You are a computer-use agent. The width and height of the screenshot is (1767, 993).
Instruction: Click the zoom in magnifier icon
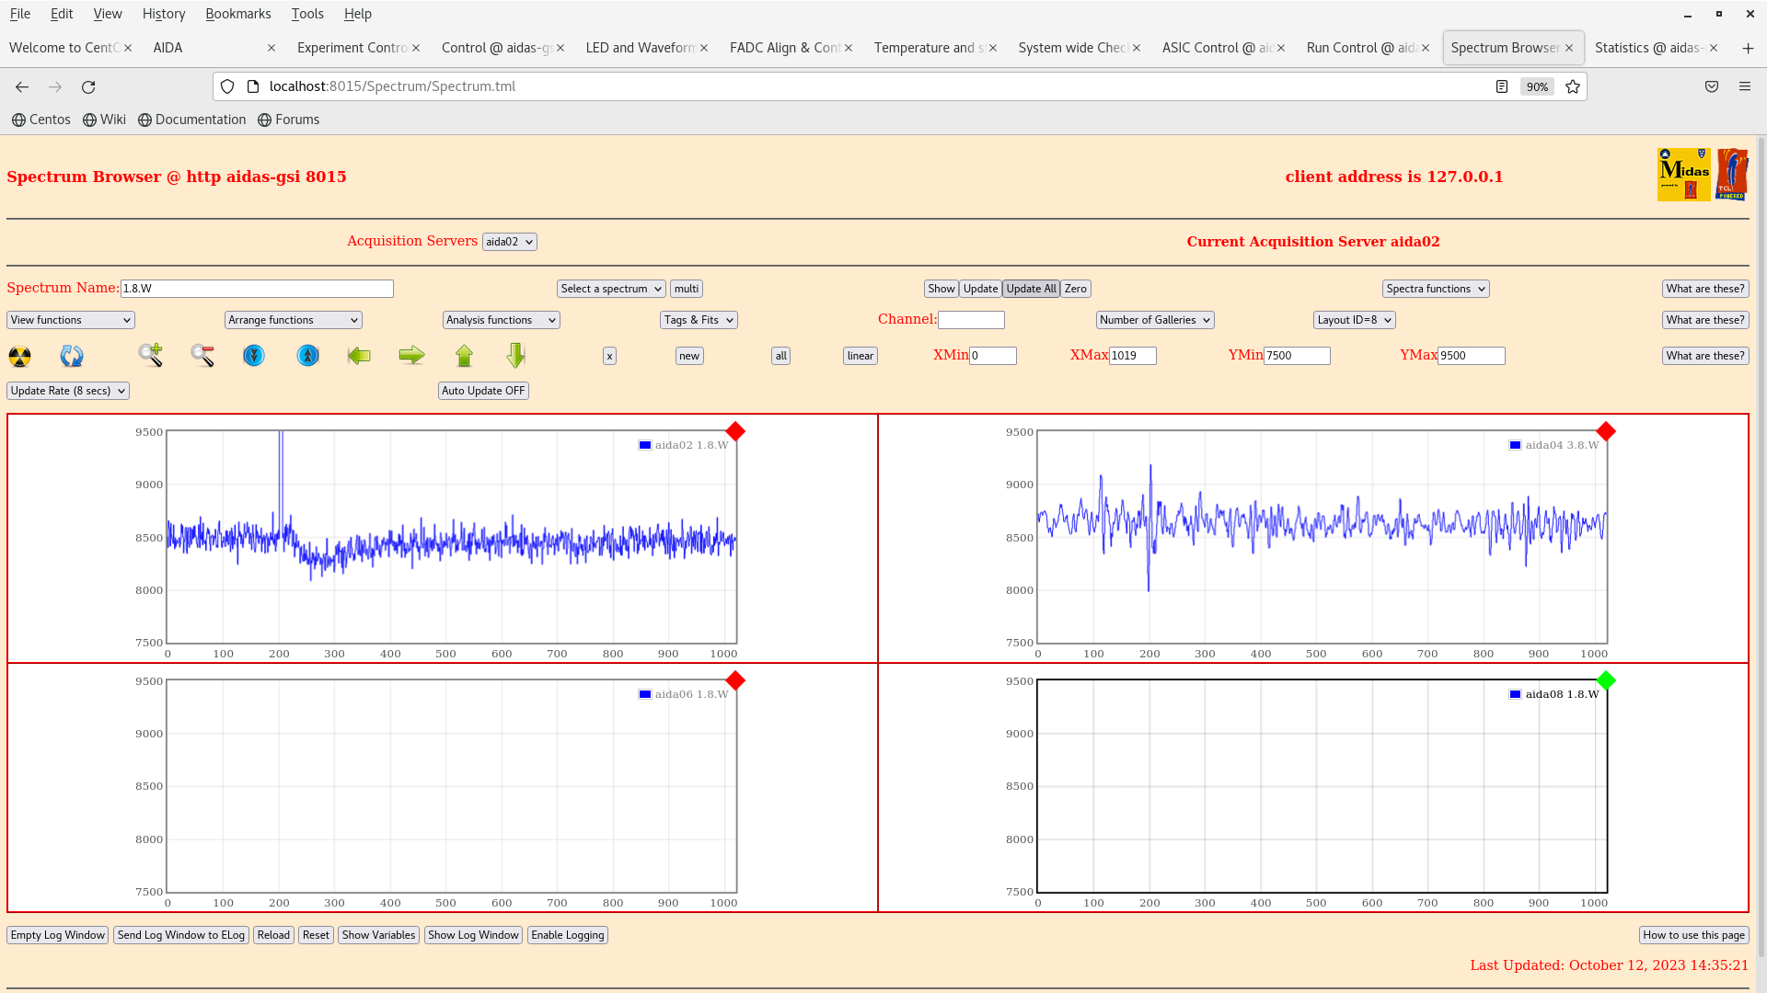pos(151,356)
